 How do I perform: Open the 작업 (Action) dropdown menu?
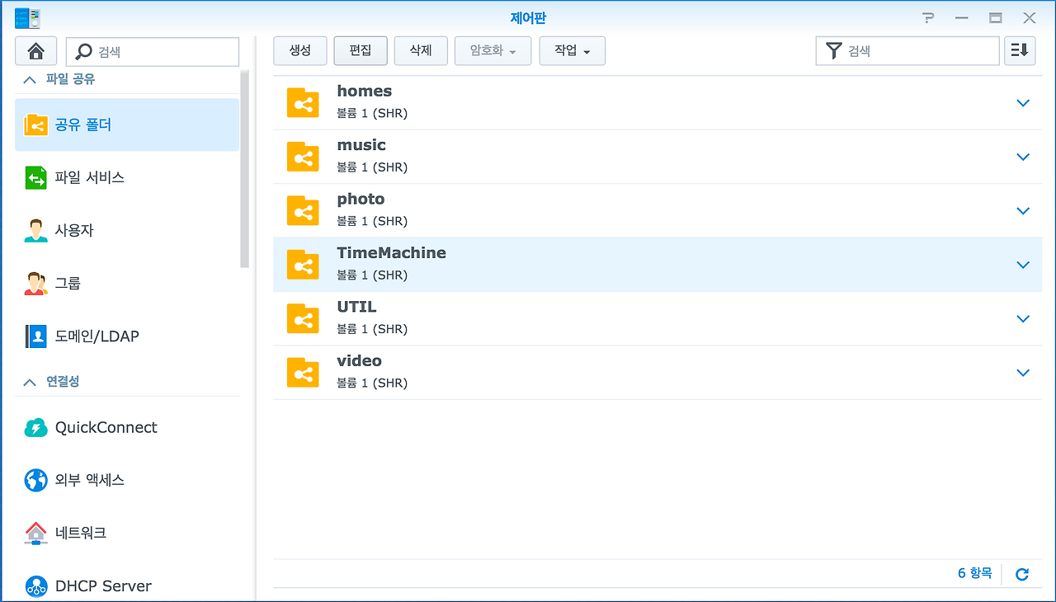[572, 50]
